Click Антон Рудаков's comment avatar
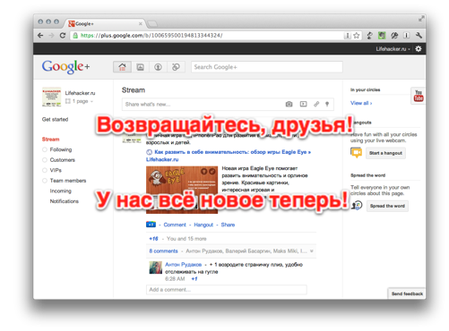 (x=156, y=267)
